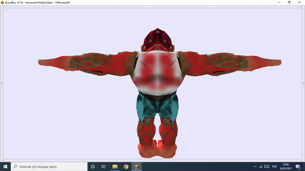
Task: Open the Windows Start menu
Action: click(x=5, y=167)
